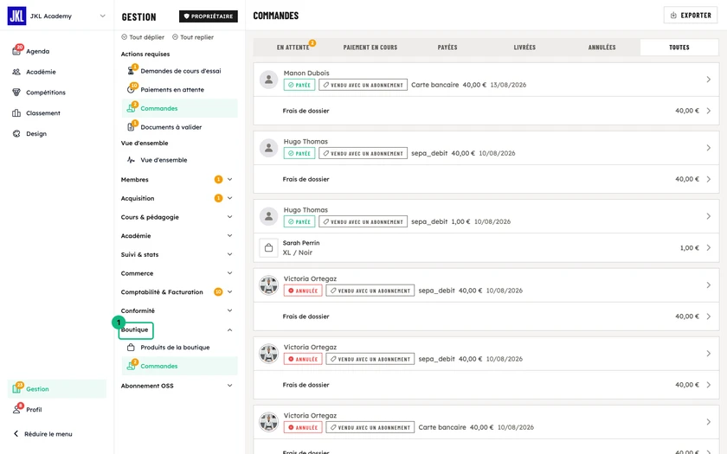The image size is (727, 454).
Task: Click Réduire le menu arrow
Action: coord(16,433)
